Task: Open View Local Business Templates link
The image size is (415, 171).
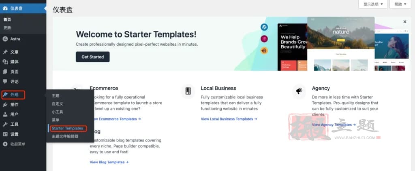Action: (x=229, y=119)
